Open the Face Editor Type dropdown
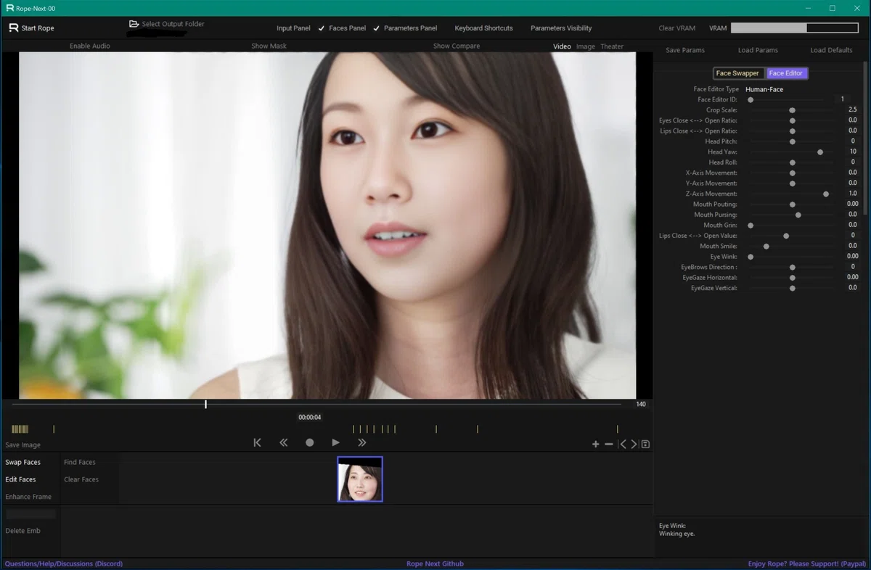The height and width of the screenshot is (570, 871). (764, 89)
